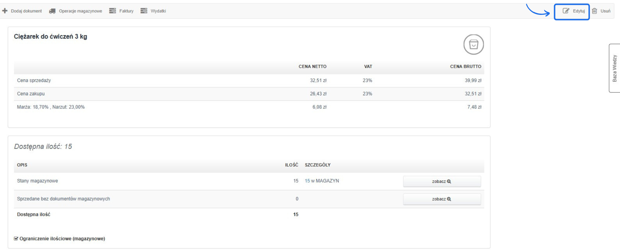Image resolution: width=620 pixels, height=250 pixels.
Task: Click the round shopping basket product icon
Action: [473, 45]
